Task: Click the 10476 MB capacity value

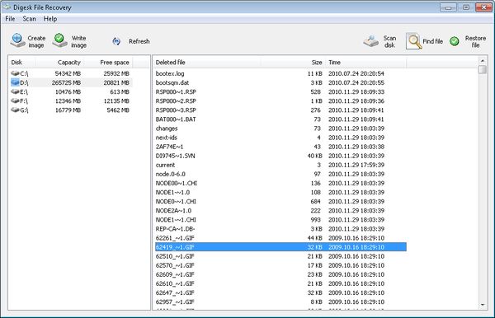Action: [x=68, y=91]
